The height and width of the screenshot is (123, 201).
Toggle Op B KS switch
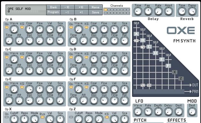pyautogui.click(x=86, y=27)
